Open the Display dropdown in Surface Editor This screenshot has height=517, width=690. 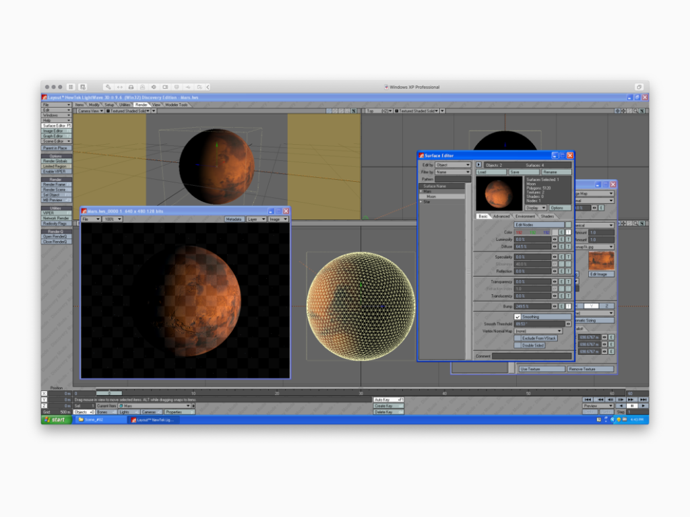536,207
